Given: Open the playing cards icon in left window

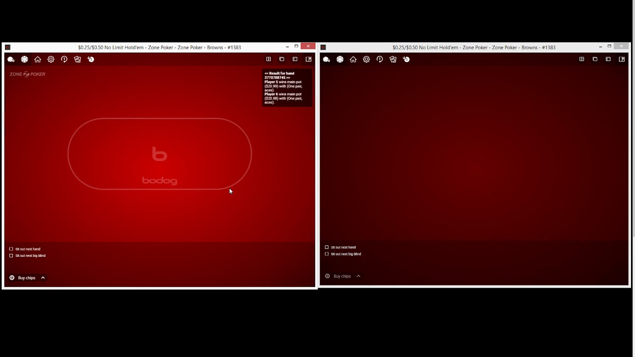Looking at the screenshot, I should (77, 59).
